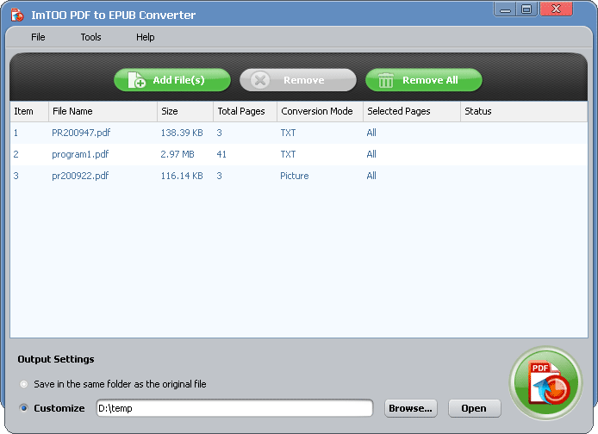Click the ImTOO app icon in the title bar
The image size is (598, 434).
pos(16,15)
